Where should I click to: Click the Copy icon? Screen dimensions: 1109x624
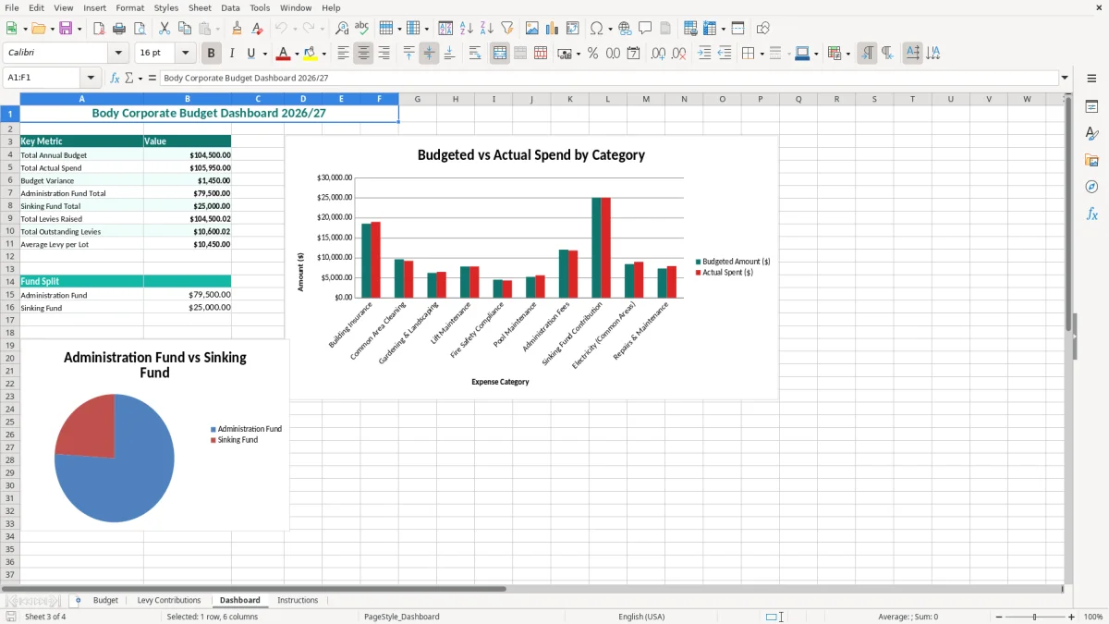pos(185,29)
